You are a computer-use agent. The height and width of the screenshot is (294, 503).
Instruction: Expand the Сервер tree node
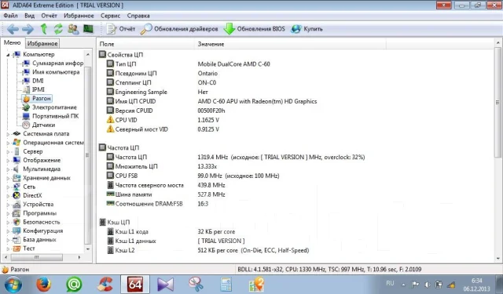pyautogui.click(x=8, y=151)
